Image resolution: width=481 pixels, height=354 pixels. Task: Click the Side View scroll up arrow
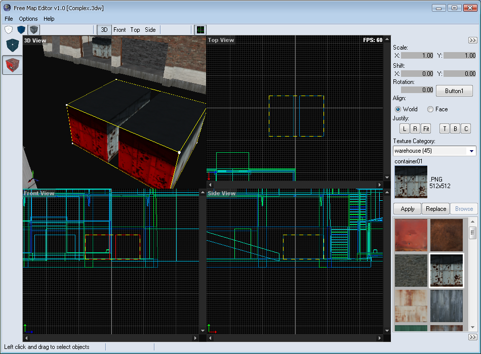[387, 193]
